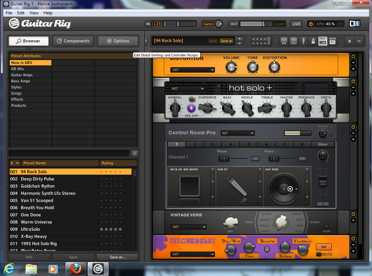Show the PRST preset volume tool
The image size is (372, 276).
tap(323, 41)
